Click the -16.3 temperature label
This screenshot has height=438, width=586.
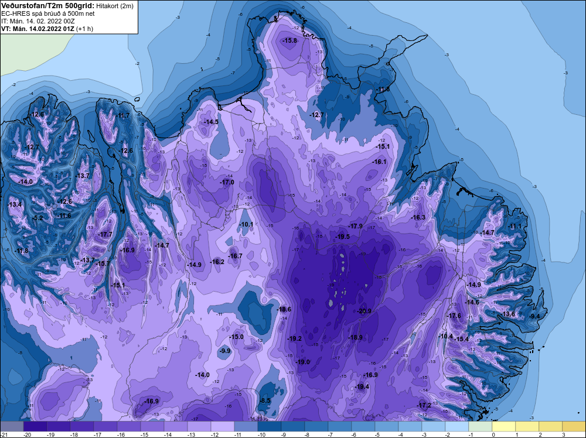(418, 217)
